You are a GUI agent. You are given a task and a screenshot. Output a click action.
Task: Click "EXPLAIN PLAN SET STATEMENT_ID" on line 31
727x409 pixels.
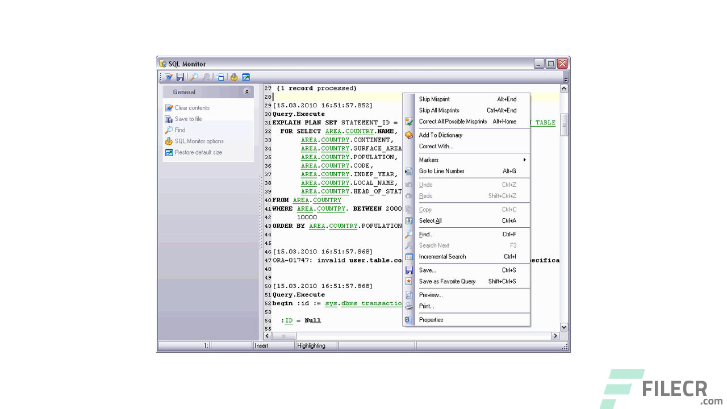[331, 123]
